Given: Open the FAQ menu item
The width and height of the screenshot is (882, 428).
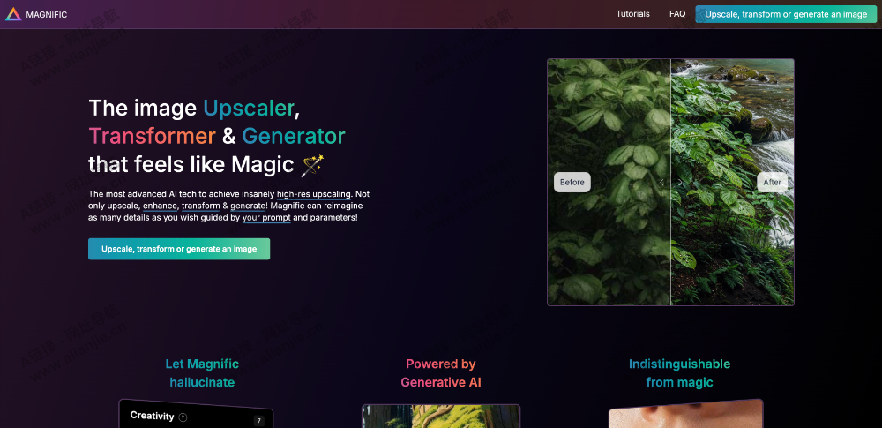Looking at the screenshot, I should click(x=677, y=14).
